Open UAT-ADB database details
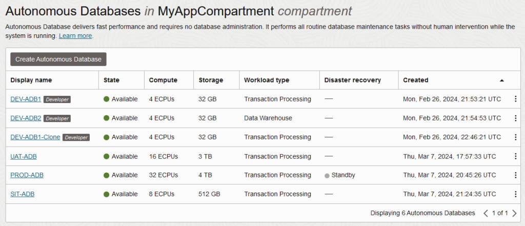This screenshot has height=226, width=525. pyautogui.click(x=24, y=156)
